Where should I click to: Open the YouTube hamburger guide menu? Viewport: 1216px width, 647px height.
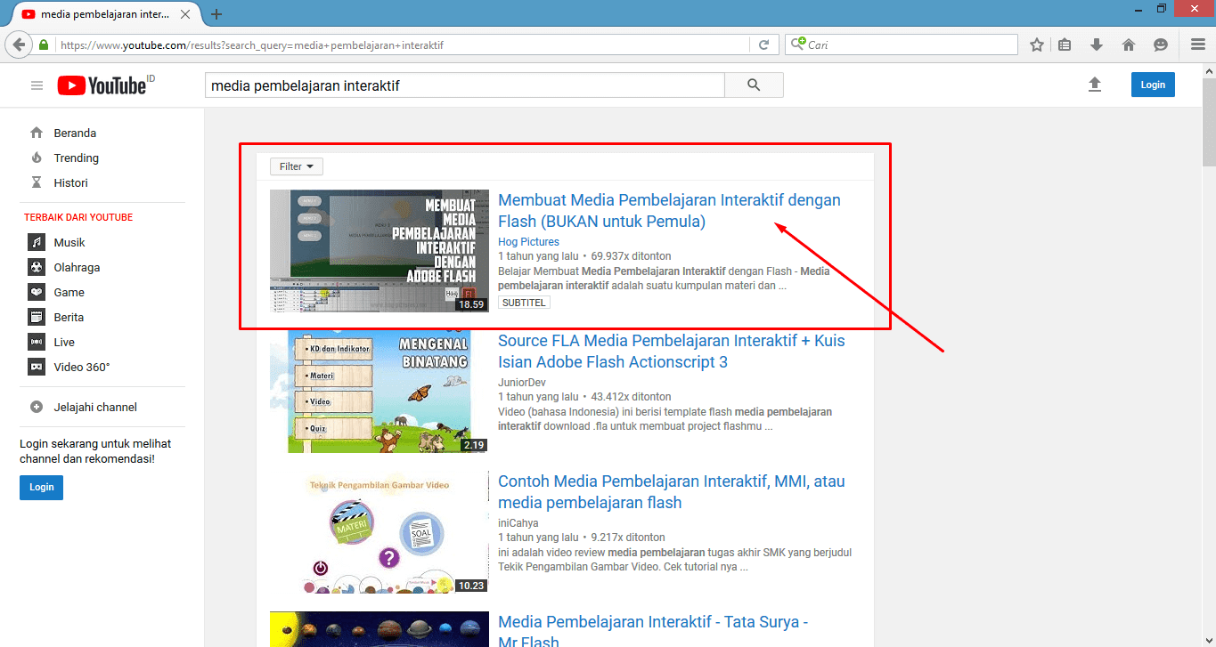pyautogui.click(x=37, y=85)
